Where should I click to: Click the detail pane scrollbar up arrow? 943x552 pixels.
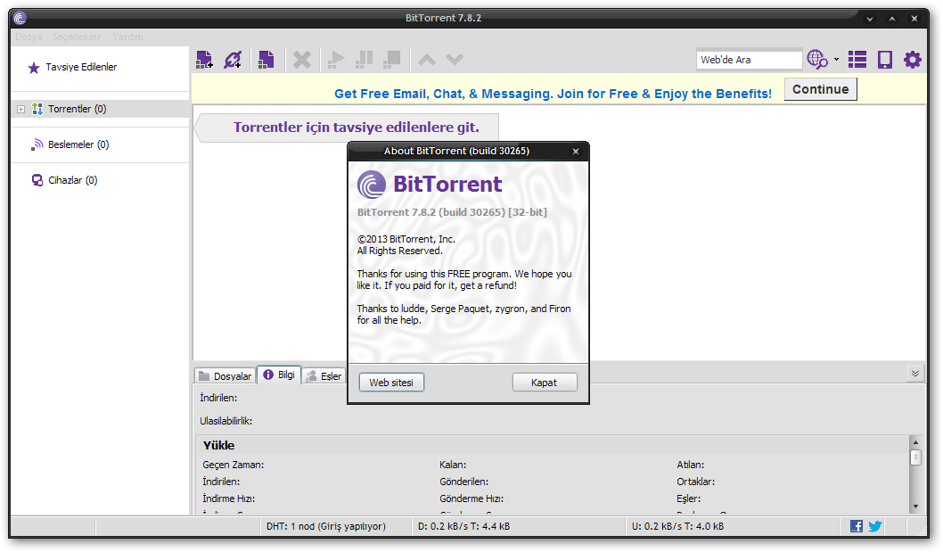[x=915, y=441]
